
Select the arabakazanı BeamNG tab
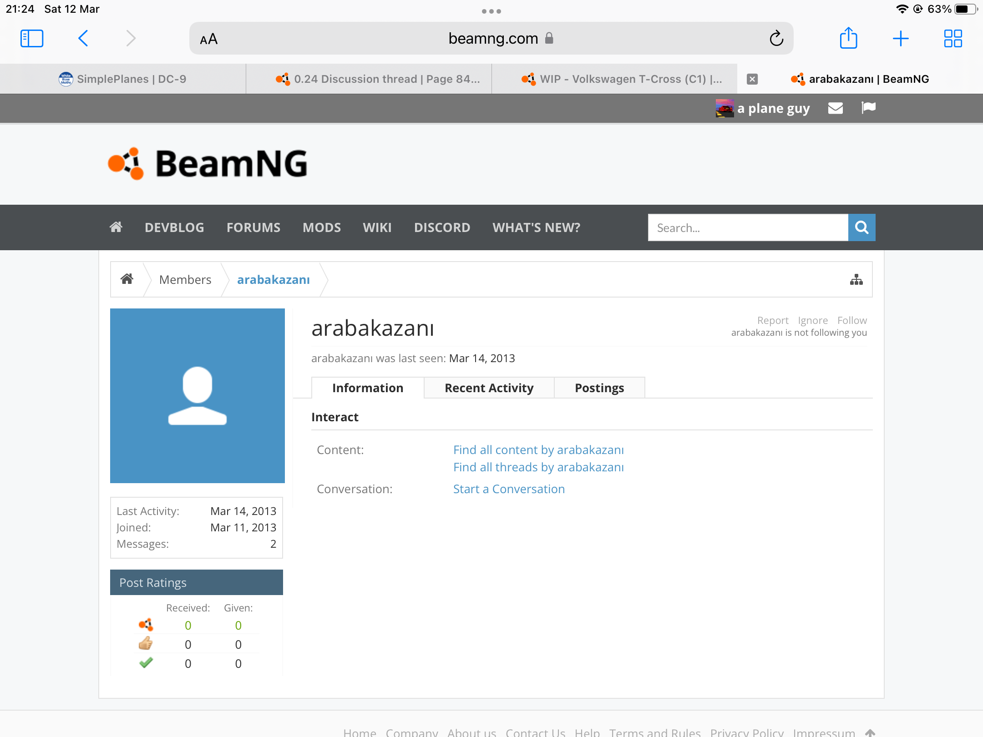[x=860, y=79]
